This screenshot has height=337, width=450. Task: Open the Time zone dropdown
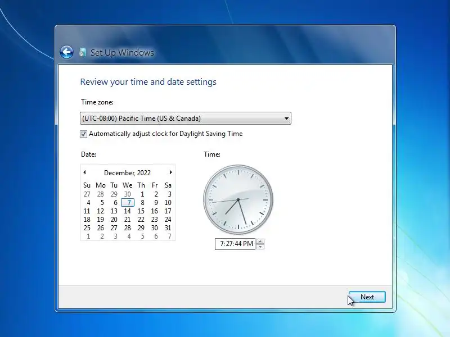(186, 119)
